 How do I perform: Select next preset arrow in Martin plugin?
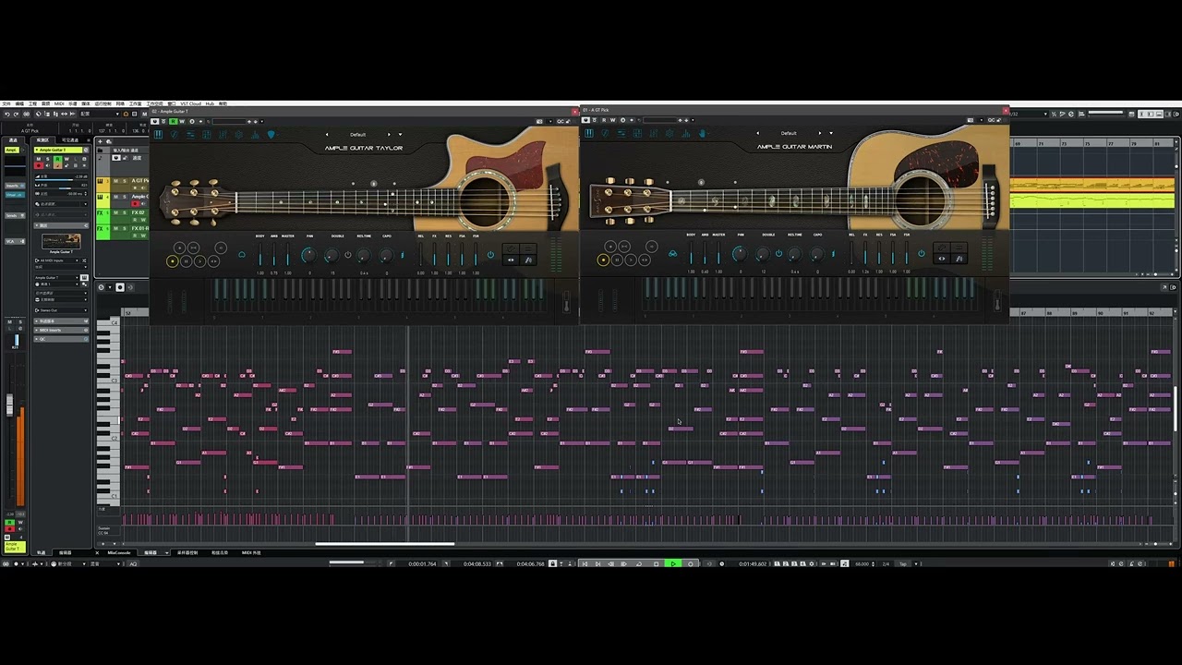[819, 133]
